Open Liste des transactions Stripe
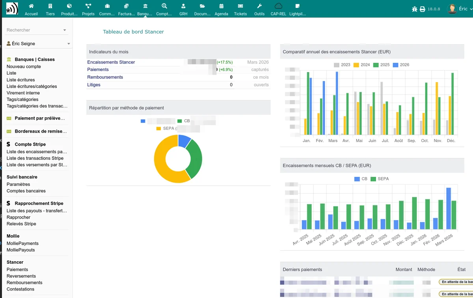Viewport: 473px width, 298px height. click(x=35, y=158)
